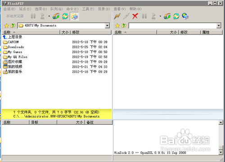Click the 本地浏览器 label button
Screen dimensions: 225x162
[15, 16]
